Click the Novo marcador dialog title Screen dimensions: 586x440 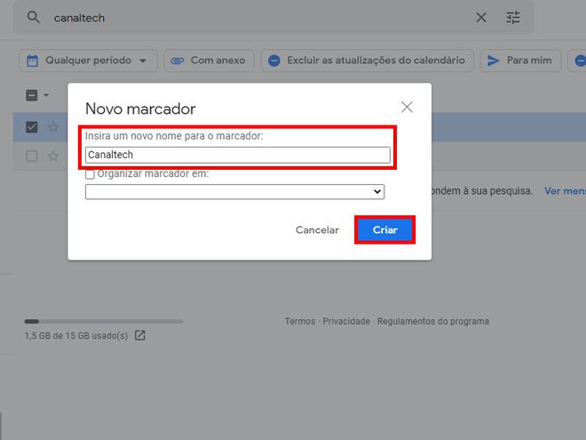tap(140, 108)
